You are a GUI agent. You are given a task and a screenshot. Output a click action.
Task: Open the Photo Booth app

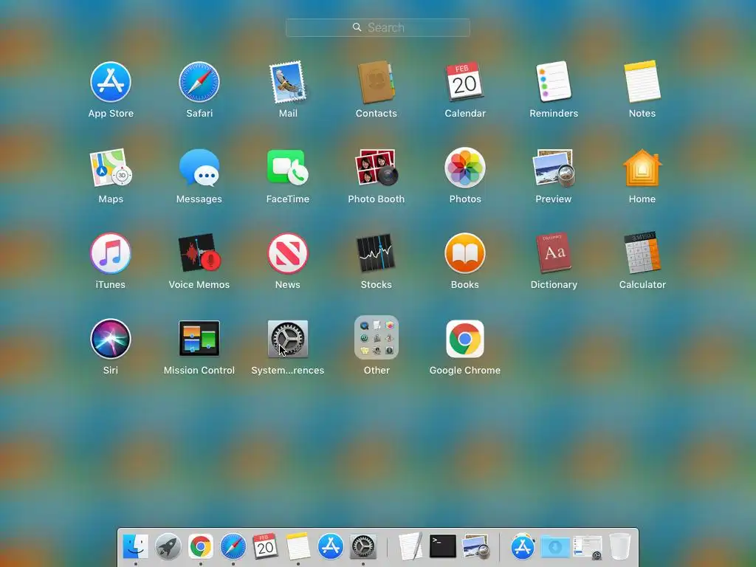click(376, 168)
